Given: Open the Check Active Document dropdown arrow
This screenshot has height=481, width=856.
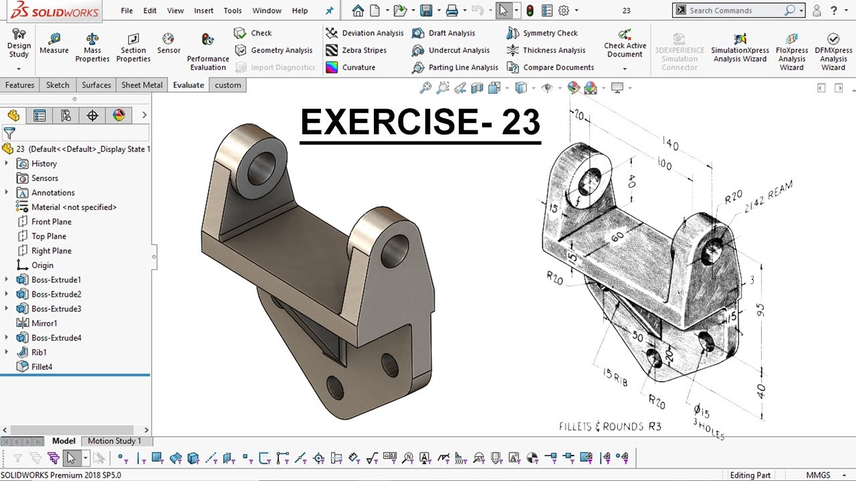Looking at the screenshot, I should [x=625, y=69].
